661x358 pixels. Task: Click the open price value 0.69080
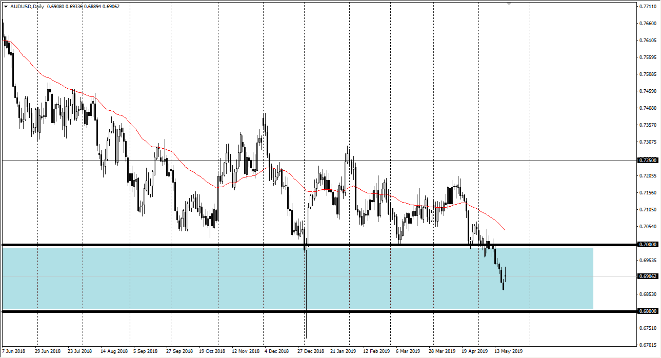click(x=55, y=6)
